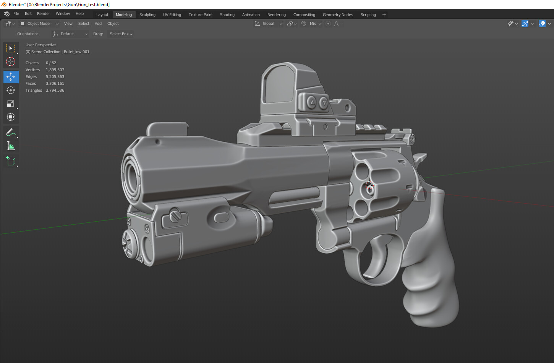
Task: Expand the Drag Select Box dropdown
Action: [x=120, y=34]
